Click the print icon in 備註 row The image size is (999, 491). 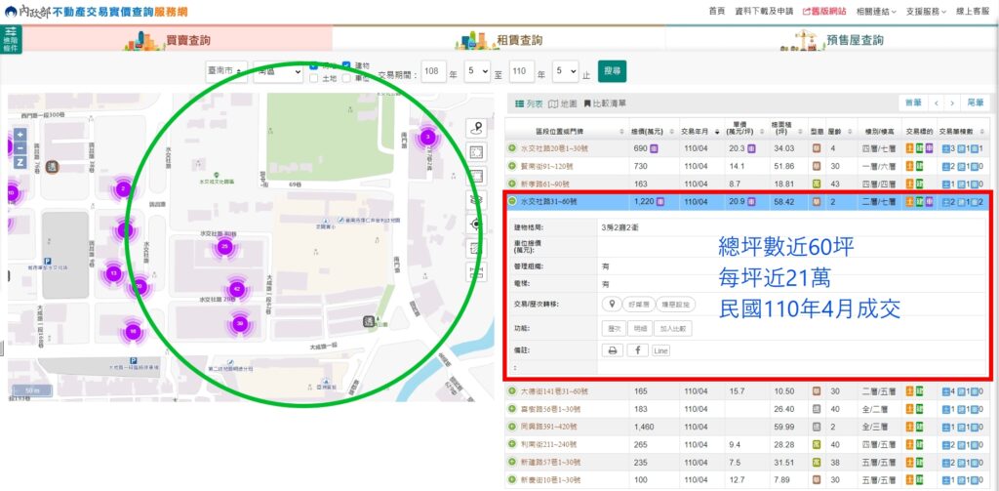(x=613, y=349)
